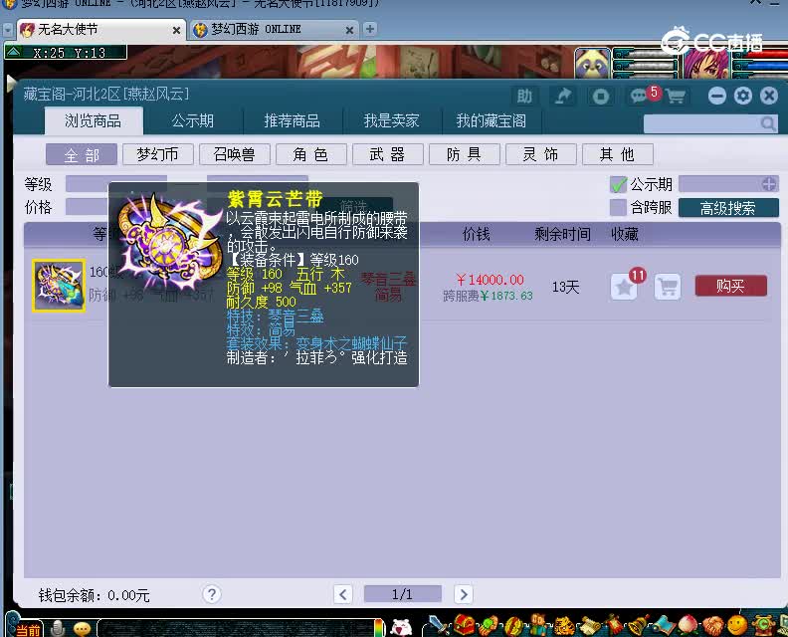Click the 160-level belt item thumbnail

(59, 286)
